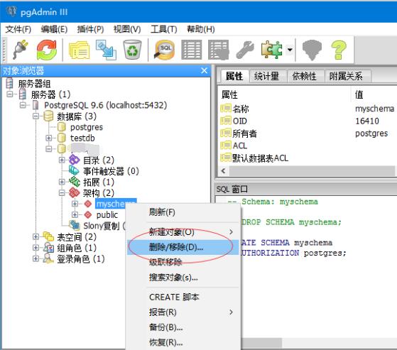Collapse the 架构 (2) node
Screen dimensions: 397x350
[x=62, y=193]
